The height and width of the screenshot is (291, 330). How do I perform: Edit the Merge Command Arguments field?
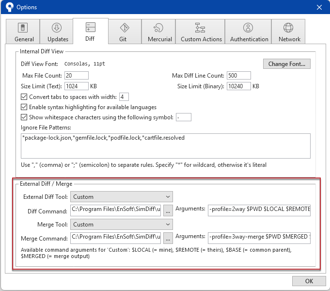[x=259, y=238]
